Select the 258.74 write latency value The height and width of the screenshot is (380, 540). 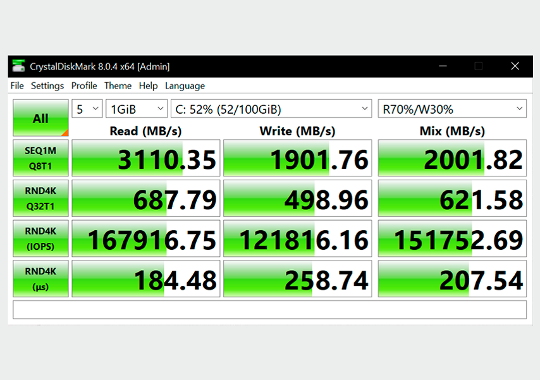(298, 279)
